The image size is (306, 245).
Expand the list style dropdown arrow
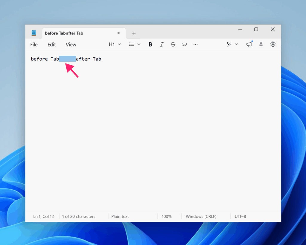139,44
